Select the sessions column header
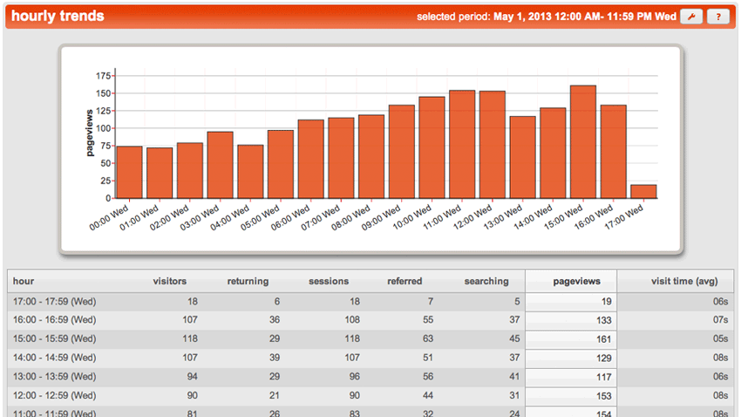Image resolution: width=741 pixels, height=417 pixels. click(x=329, y=281)
